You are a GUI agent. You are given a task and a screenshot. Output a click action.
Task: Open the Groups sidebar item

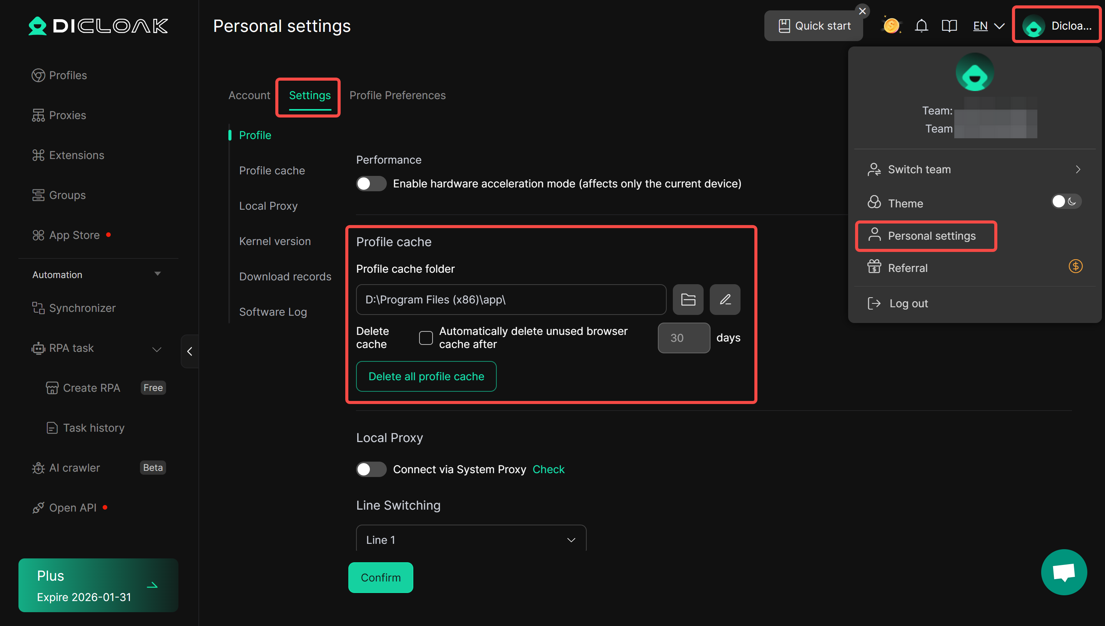pos(59,195)
